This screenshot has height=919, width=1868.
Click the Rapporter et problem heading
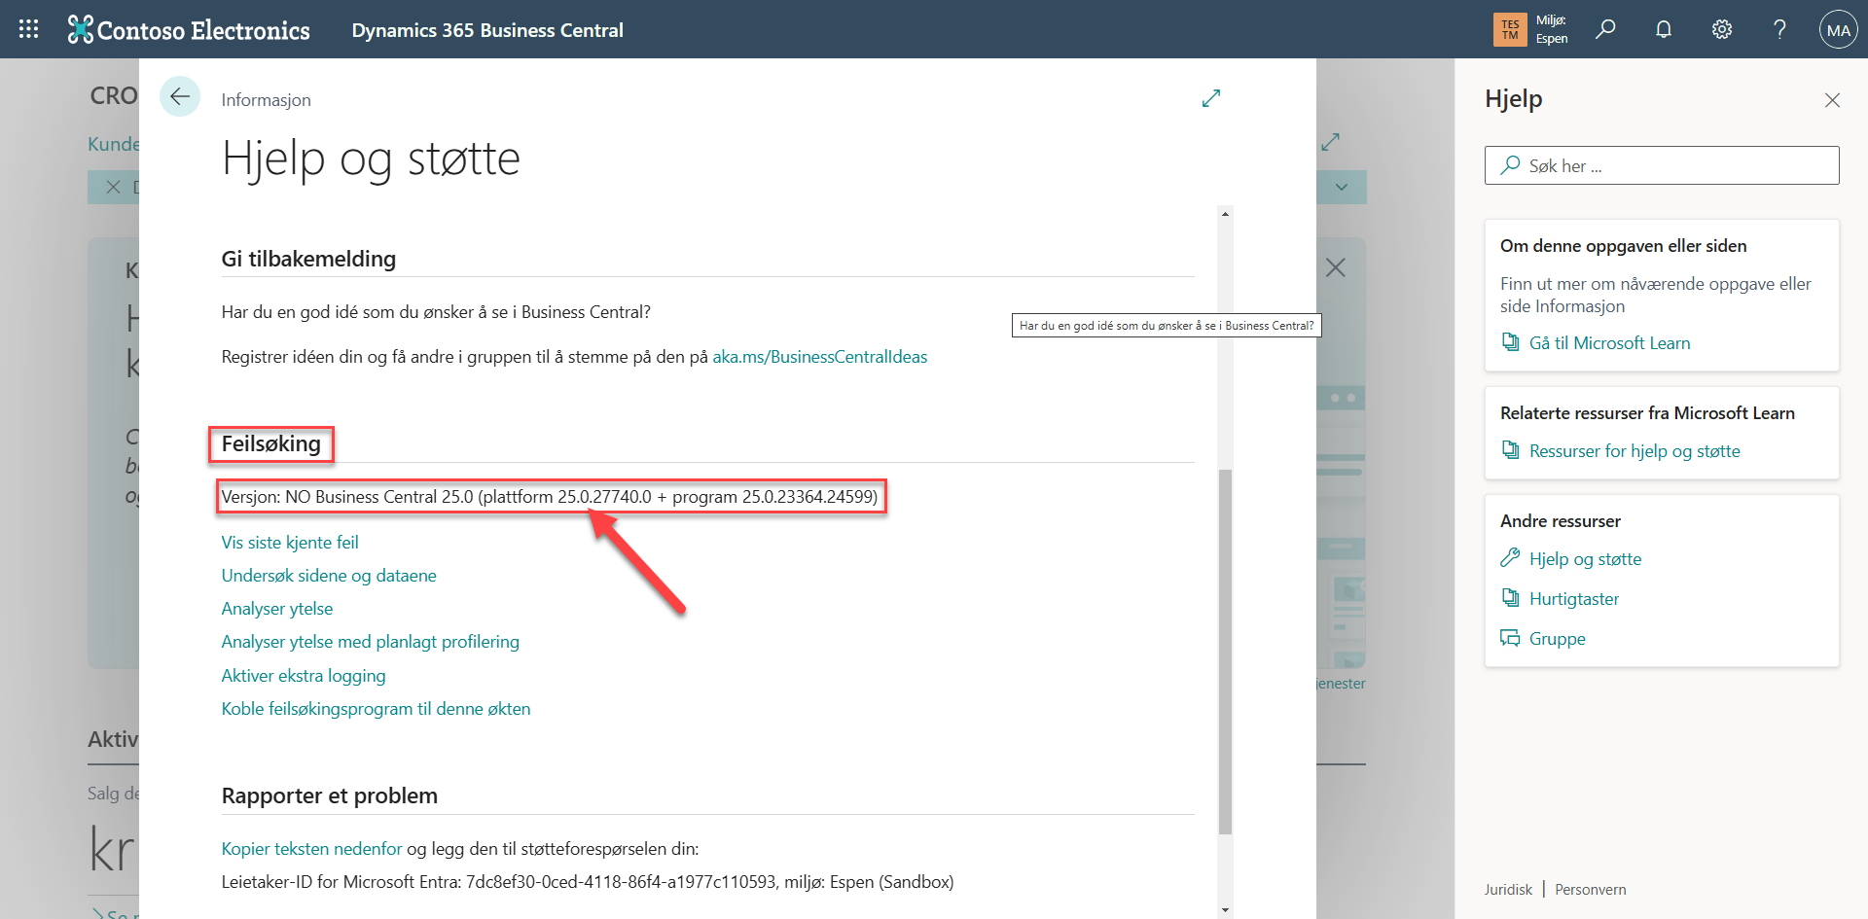click(x=330, y=795)
